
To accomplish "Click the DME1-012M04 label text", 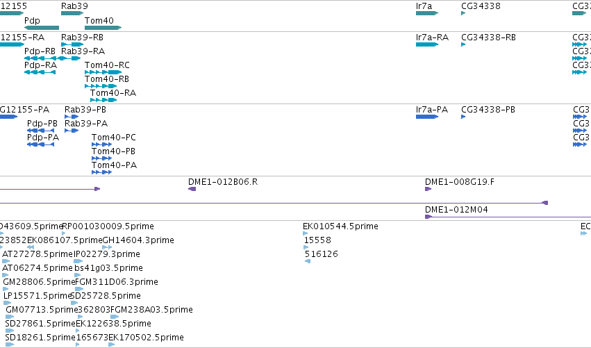I will click(x=456, y=210).
